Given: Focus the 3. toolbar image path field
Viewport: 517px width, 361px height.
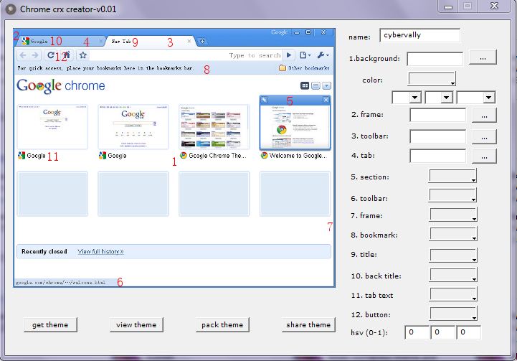Looking at the screenshot, I should click(438, 136).
